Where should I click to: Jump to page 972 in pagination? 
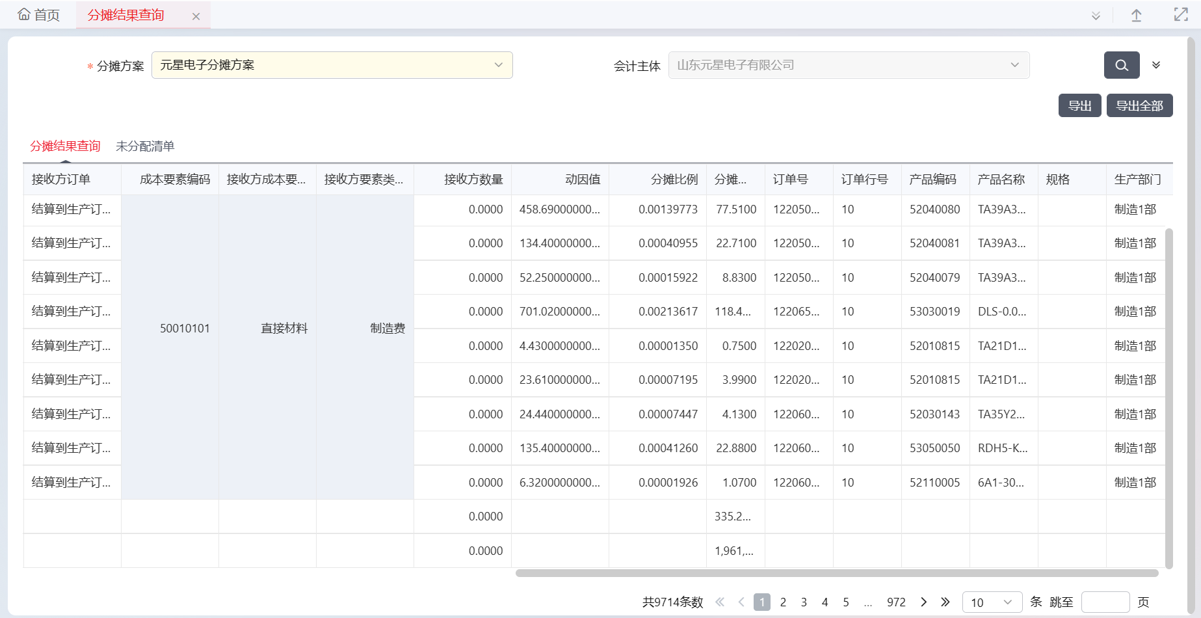coord(897,602)
